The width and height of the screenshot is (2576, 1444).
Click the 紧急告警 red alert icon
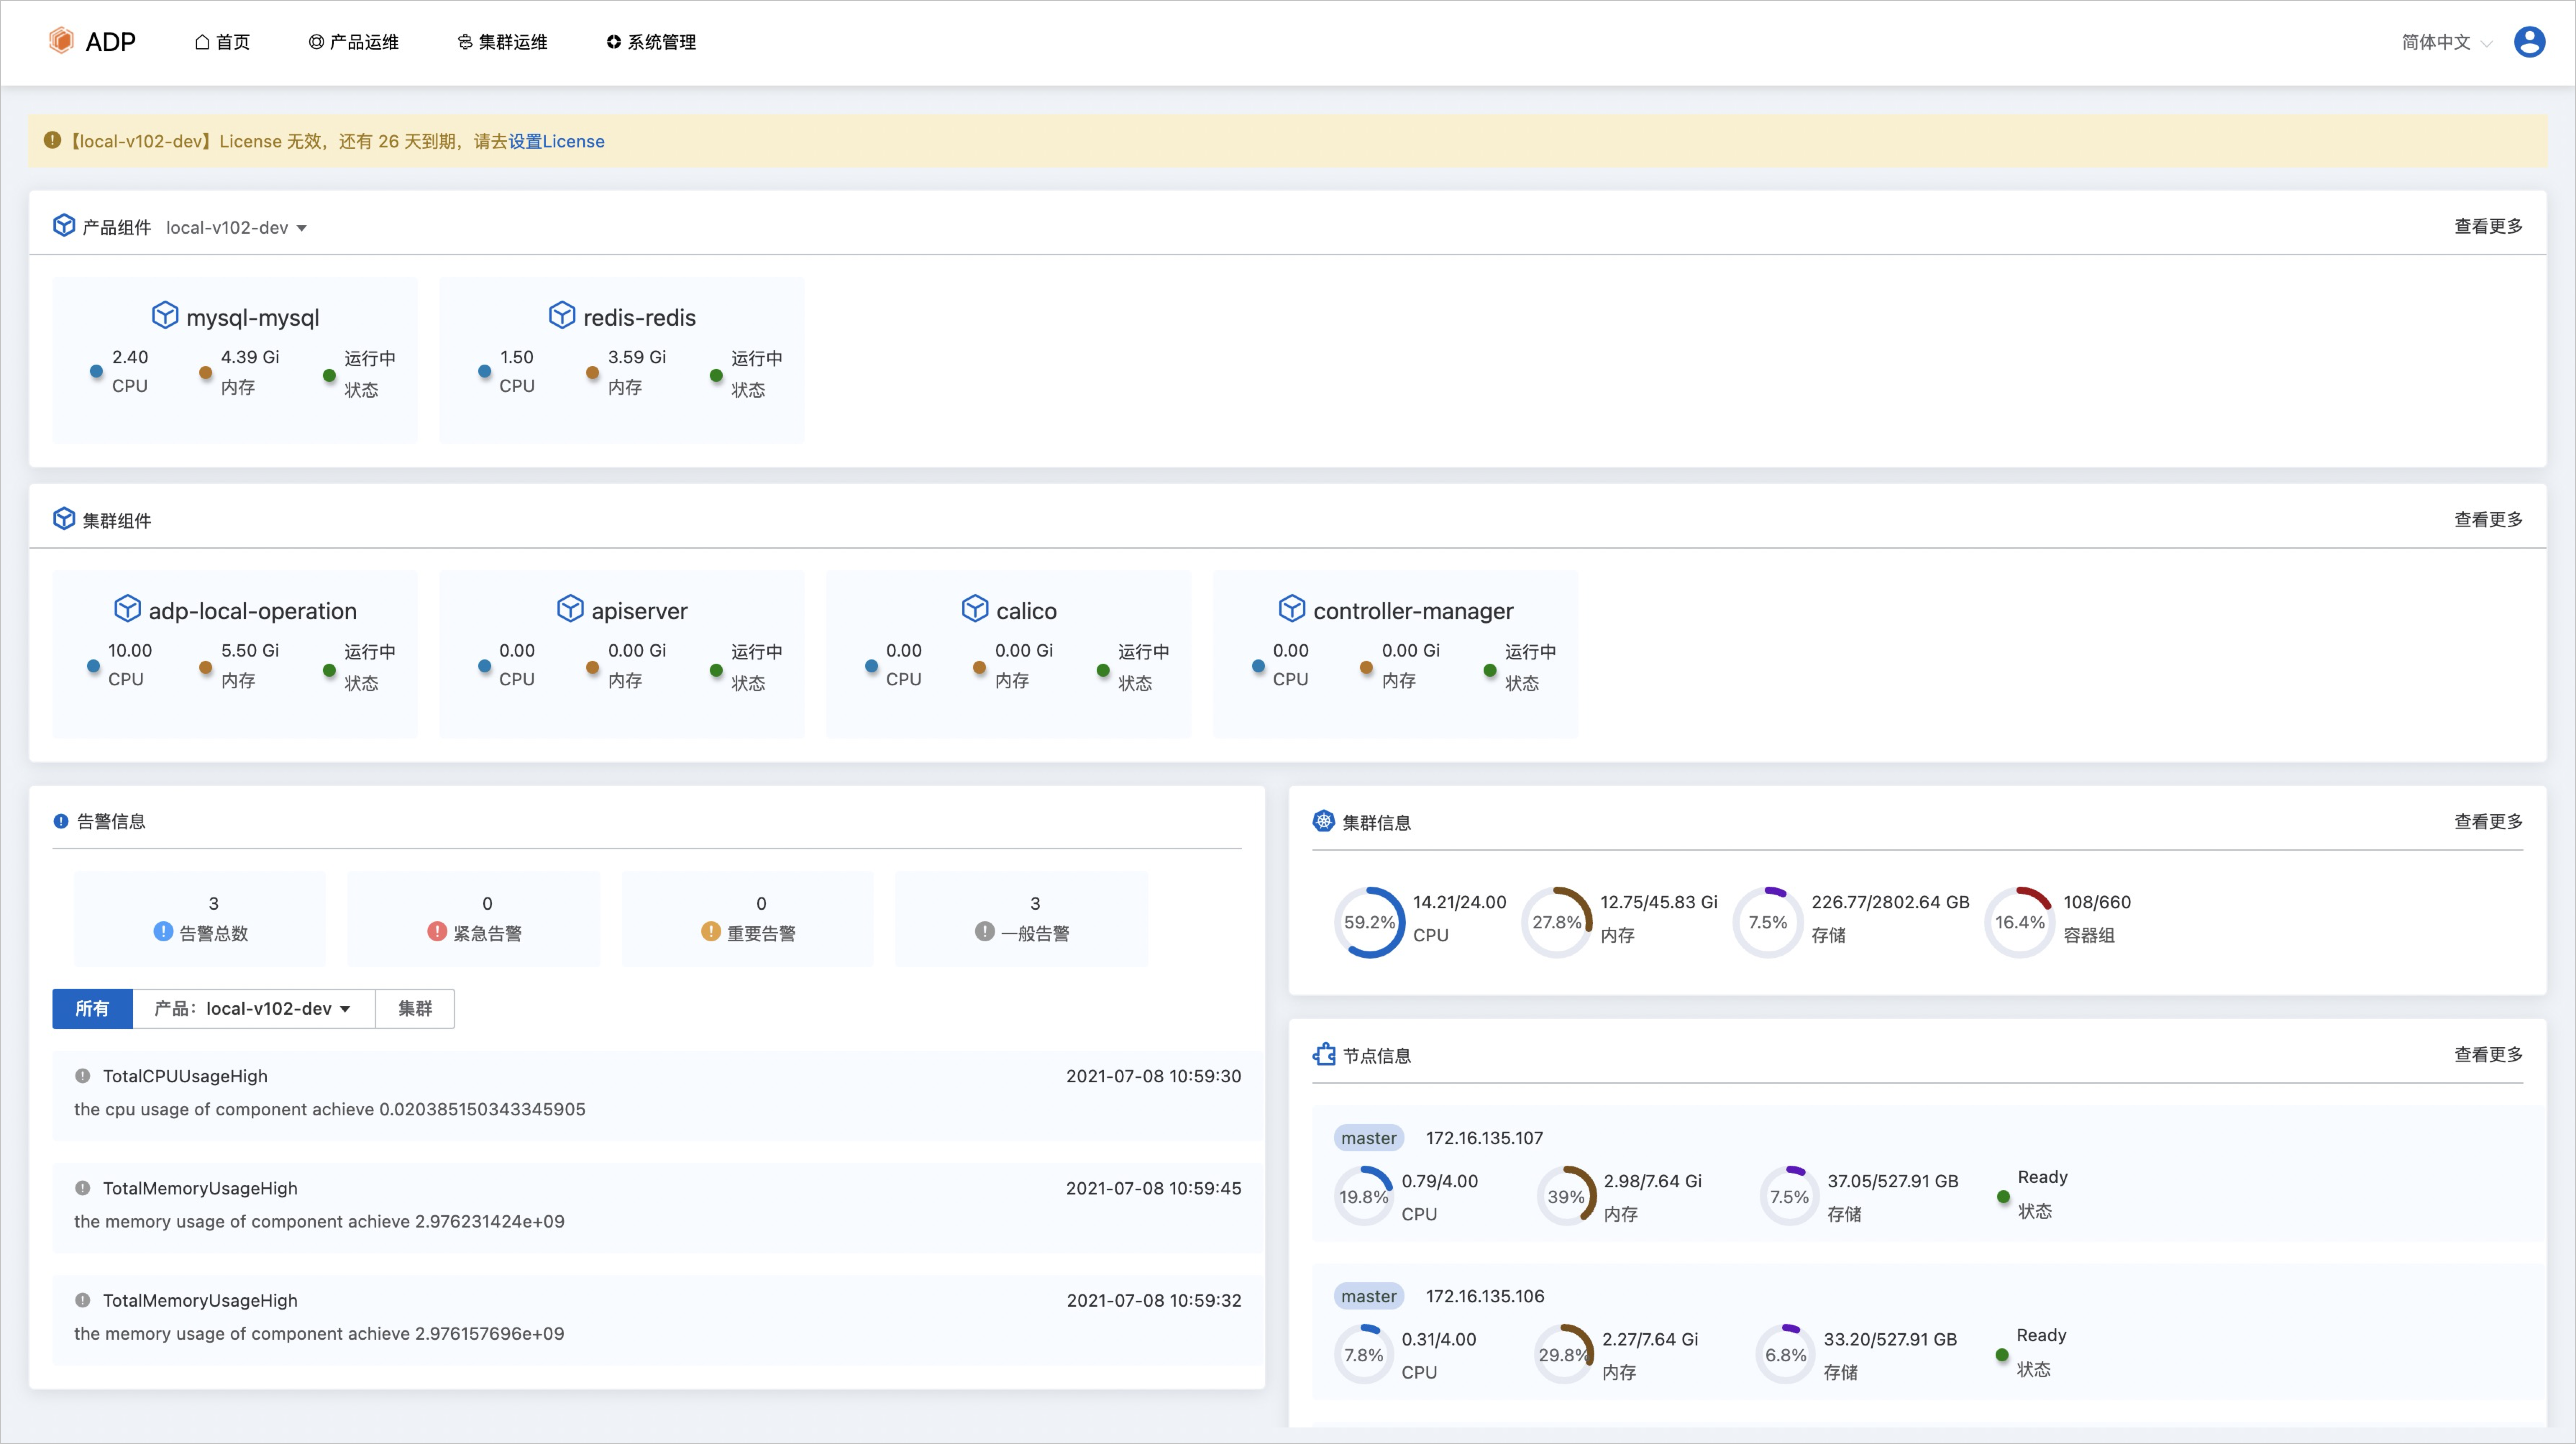pos(437,931)
